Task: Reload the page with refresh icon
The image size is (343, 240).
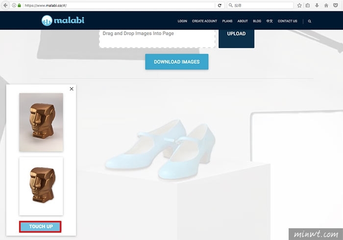Action: [220, 5]
